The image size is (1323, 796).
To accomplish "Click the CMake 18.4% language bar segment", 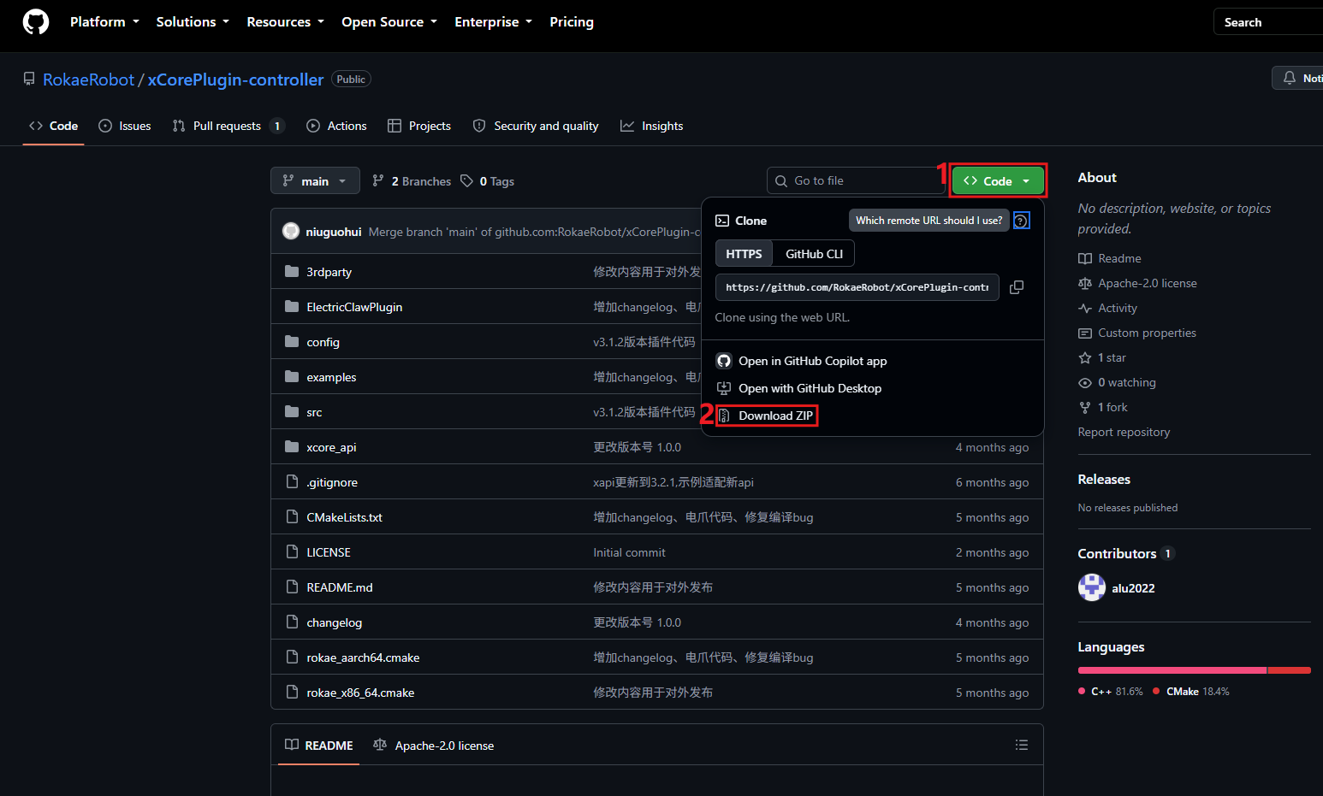I will coord(1289,670).
